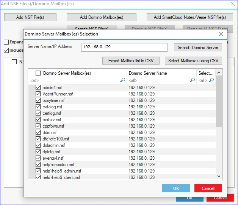The width and height of the screenshot is (238, 205).
Task: Select the ddm.nsf row text
Action: (x=50, y=133)
